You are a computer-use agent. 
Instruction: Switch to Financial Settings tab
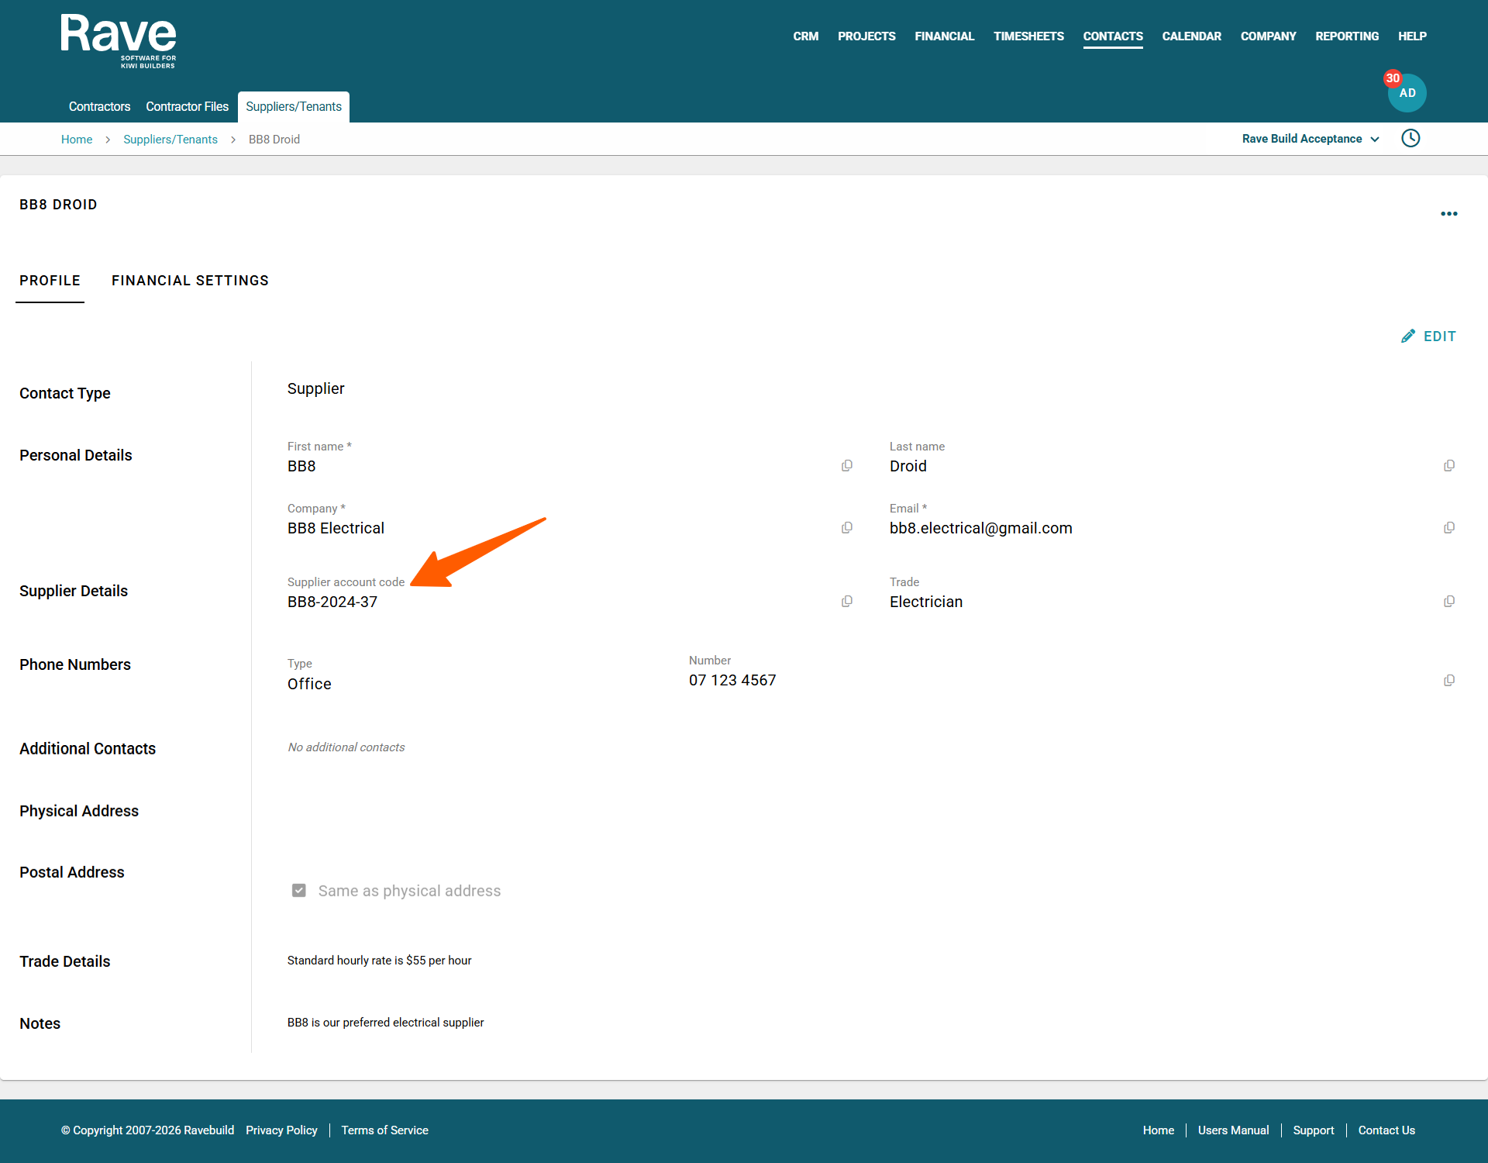tap(190, 281)
